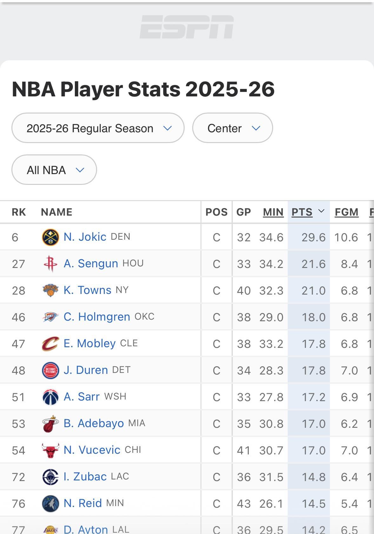The image size is (374, 534).
Task: Sort table by MIN column header
Action: coord(273,212)
